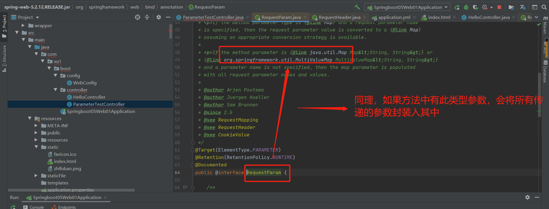Image resolution: width=549 pixels, height=209 pixels.
Task: Open the Maven tool window
Action: [x=545, y=25]
